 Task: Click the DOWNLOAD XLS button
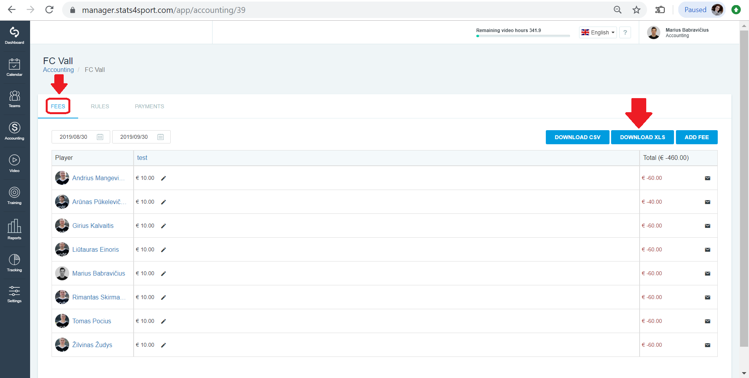(642, 137)
